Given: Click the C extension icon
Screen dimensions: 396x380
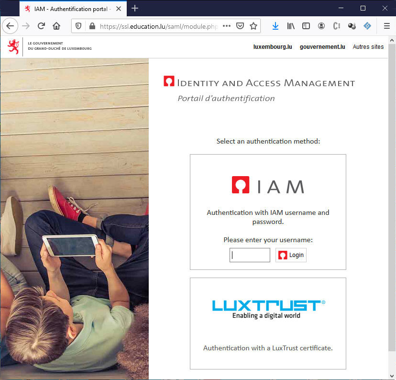Looking at the screenshot, I should click(x=336, y=26).
